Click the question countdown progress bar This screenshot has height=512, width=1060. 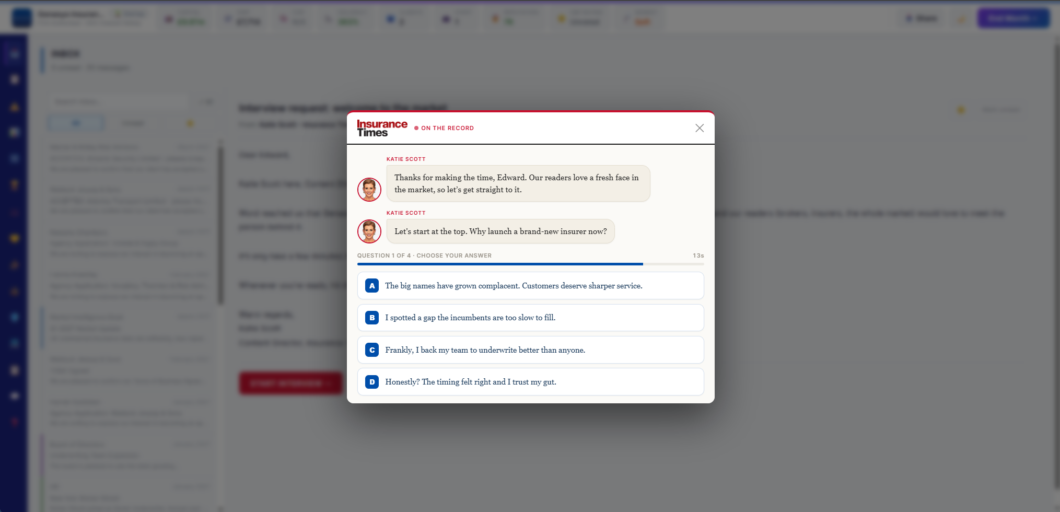pos(530,264)
